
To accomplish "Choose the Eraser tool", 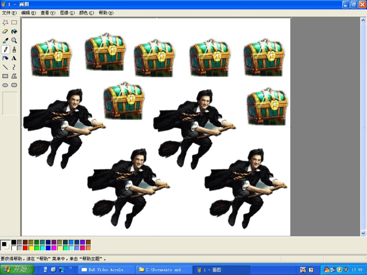I will tap(5, 31).
